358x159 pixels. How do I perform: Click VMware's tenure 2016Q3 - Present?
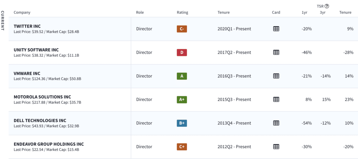tap(234, 76)
